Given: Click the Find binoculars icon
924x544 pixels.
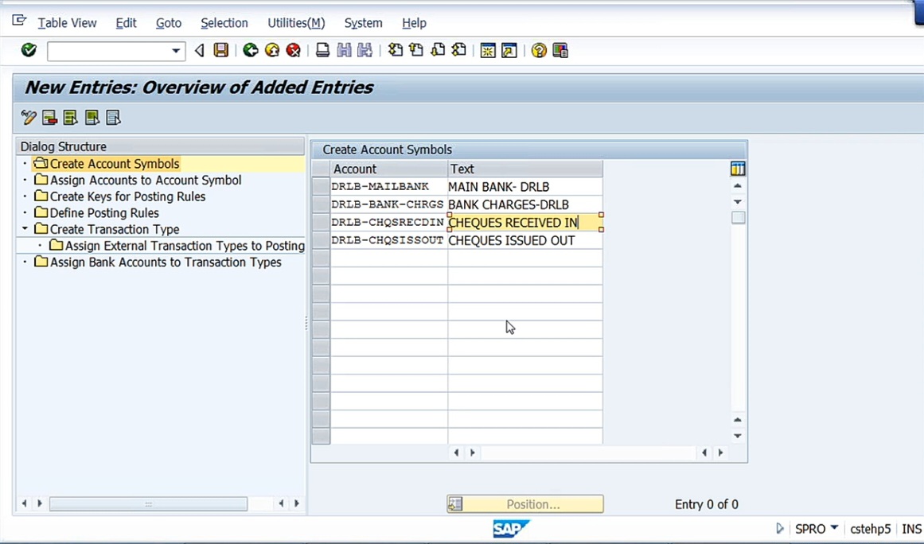Looking at the screenshot, I should tap(344, 50).
